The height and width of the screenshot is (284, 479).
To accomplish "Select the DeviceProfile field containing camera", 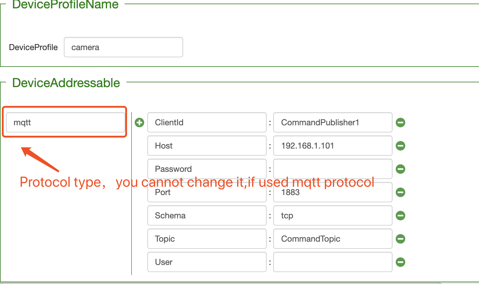I will 123,47.
